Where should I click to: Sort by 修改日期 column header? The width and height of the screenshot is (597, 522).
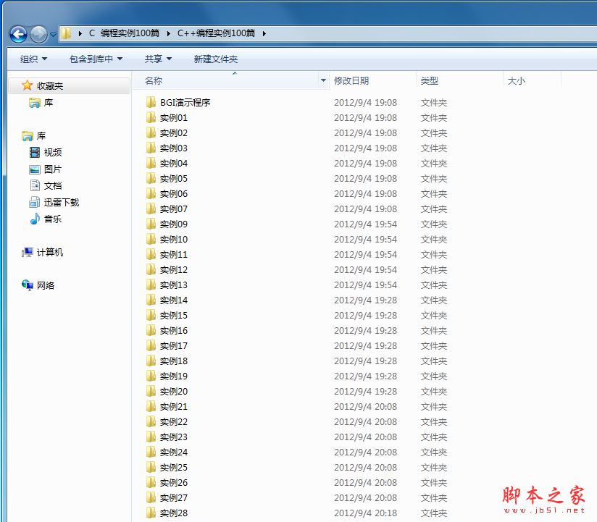[x=372, y=80]
